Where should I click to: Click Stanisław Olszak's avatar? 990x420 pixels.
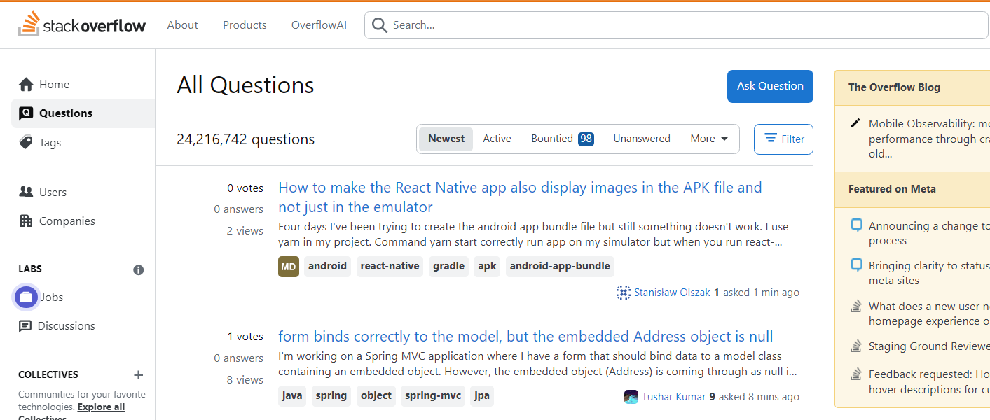623,292
